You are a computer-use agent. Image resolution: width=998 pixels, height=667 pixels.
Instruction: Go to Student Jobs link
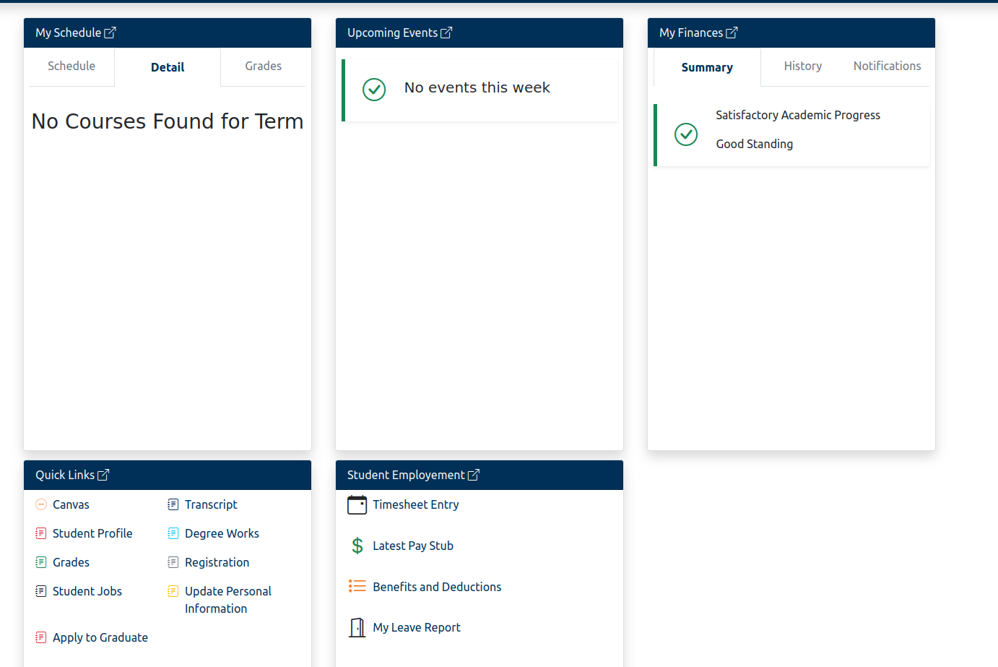(x=87, y=591)
